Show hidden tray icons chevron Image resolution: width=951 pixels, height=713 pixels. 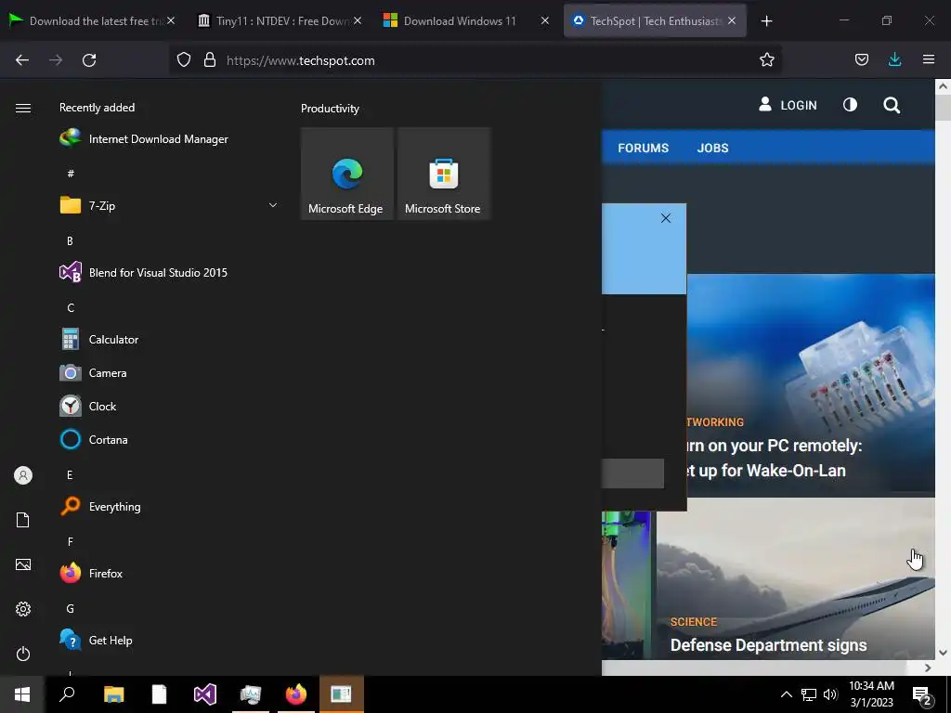(x=786, y=694)
